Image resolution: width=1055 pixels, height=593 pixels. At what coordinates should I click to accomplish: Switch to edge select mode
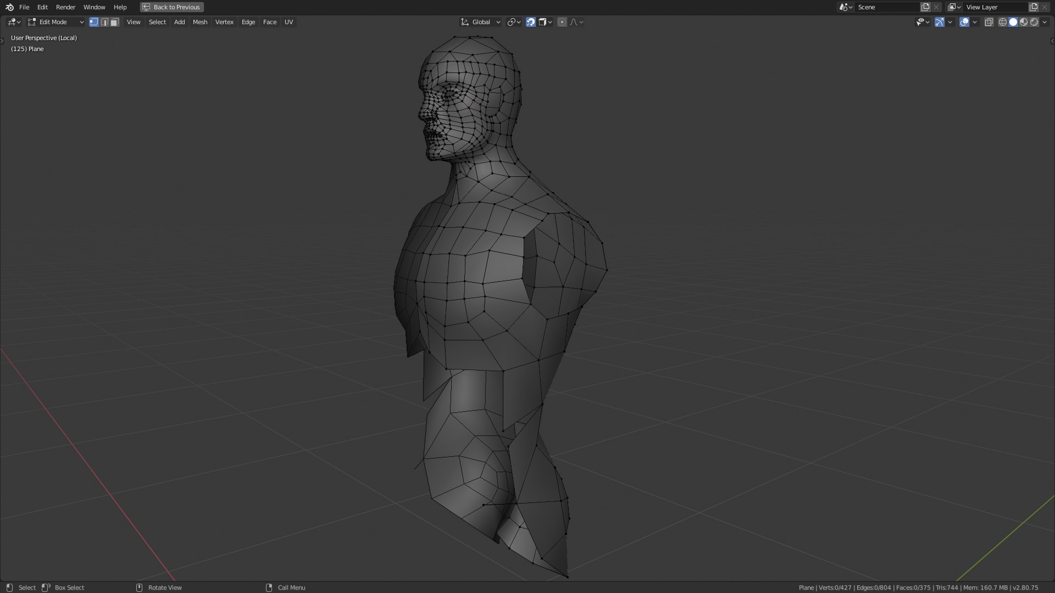pyautogui.click(x=104, y=22)
